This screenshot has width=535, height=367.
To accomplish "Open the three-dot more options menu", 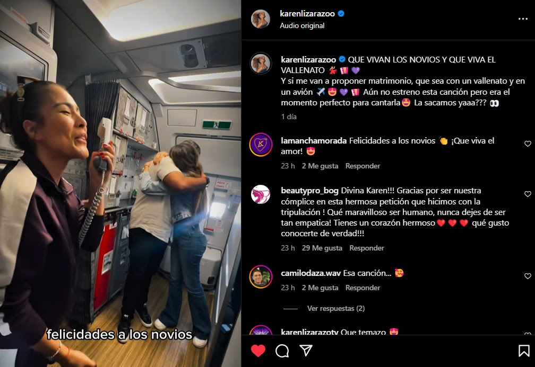I will pos(523,19).
